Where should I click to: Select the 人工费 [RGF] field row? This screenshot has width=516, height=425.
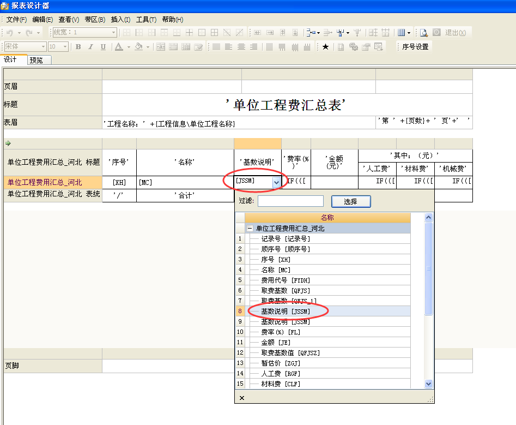coord(328,374)
